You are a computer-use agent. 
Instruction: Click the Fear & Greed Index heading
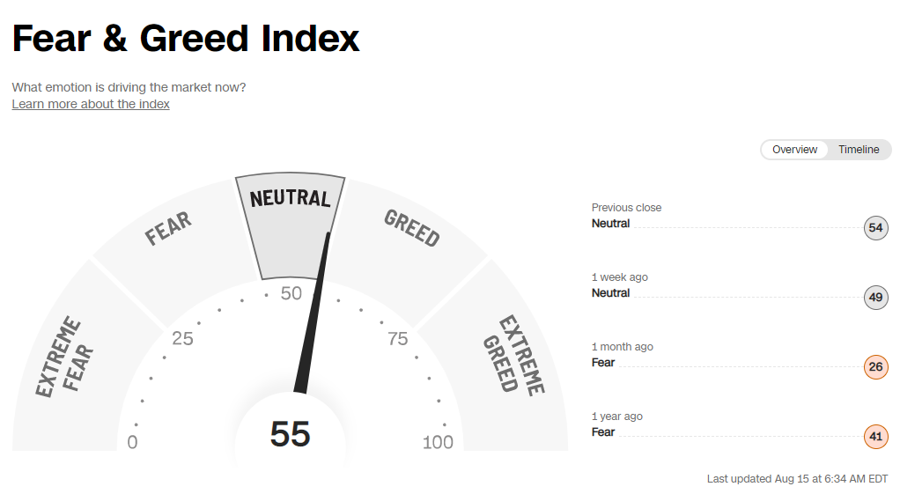pyautogui.click(x=186, y=39)
